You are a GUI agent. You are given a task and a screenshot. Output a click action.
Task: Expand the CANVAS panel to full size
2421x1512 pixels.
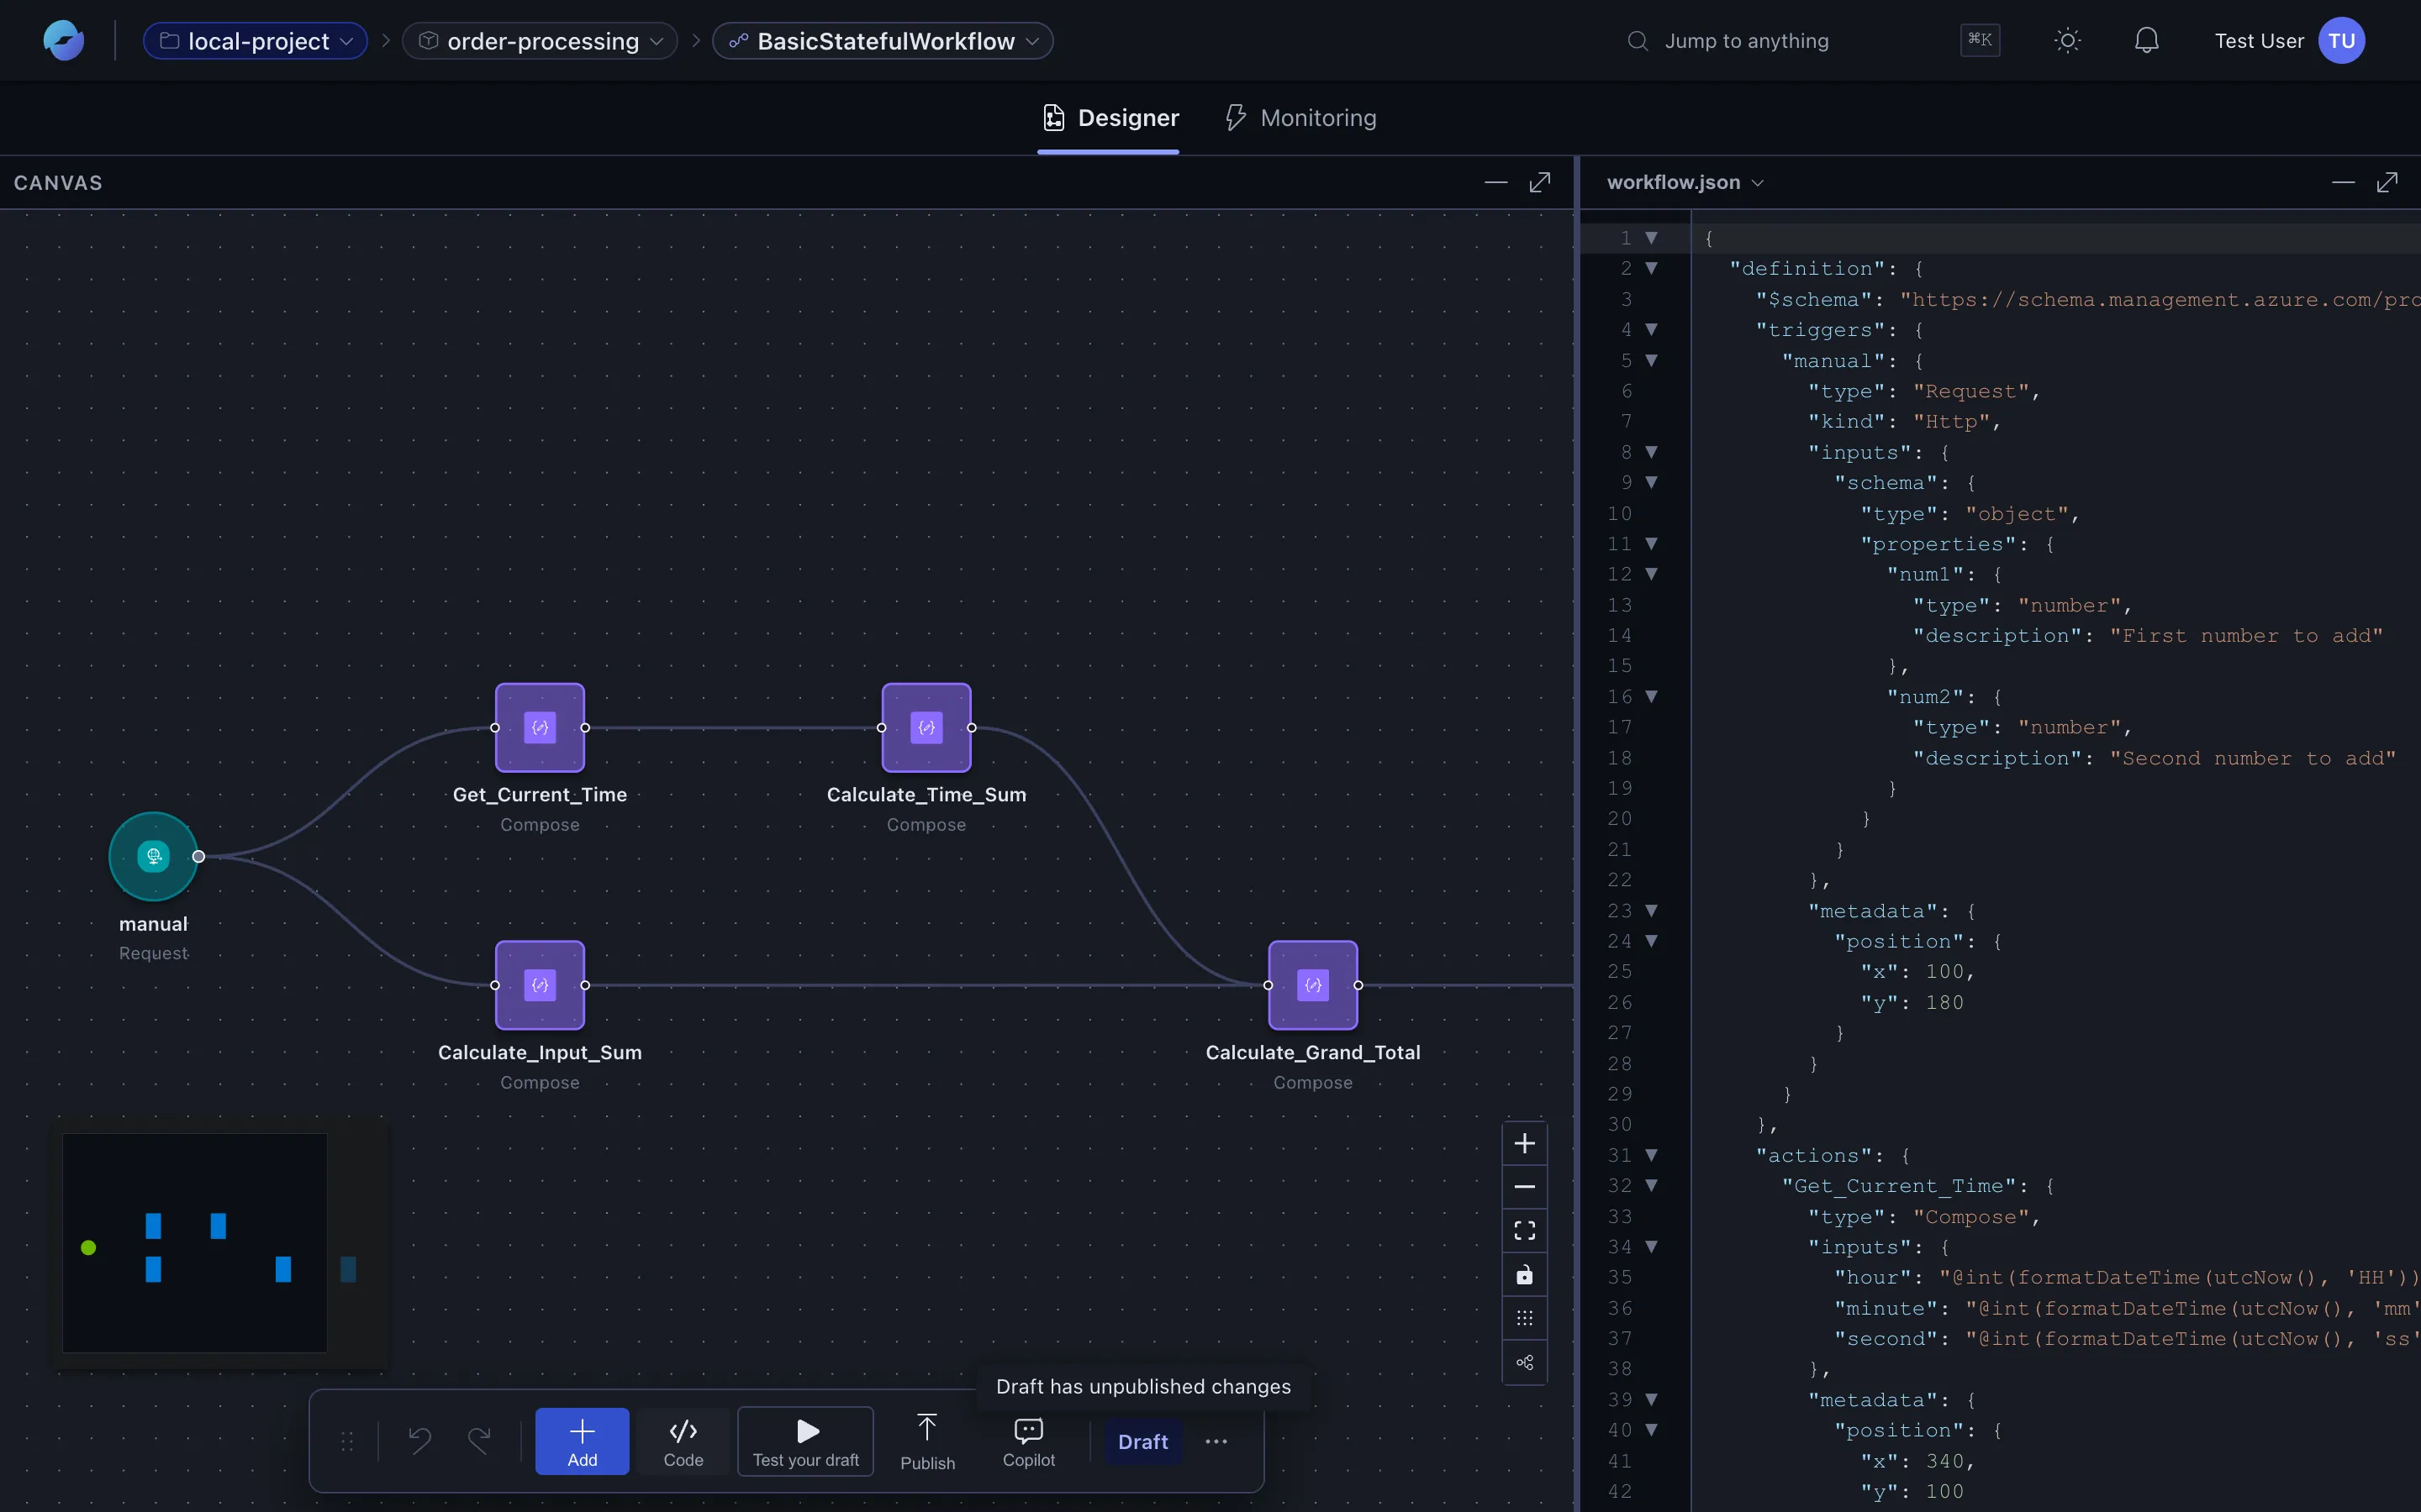coord(1541,182)
